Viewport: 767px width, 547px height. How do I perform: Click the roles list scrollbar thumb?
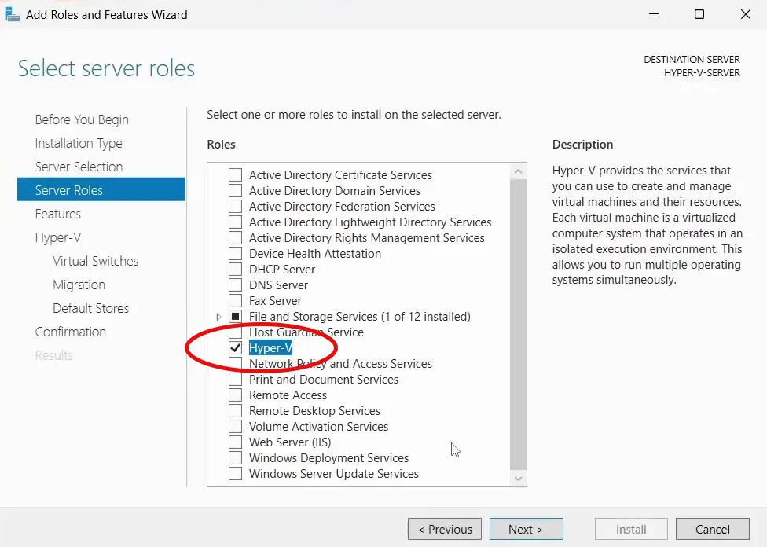point(519,325)
